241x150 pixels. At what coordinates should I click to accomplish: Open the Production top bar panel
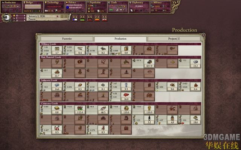click(12, 7)
